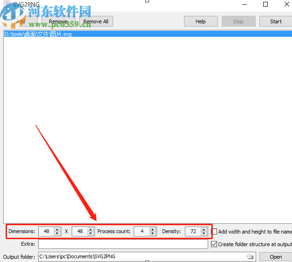Increase the Density value
292x262 pixels.
[x=204, y=229]
